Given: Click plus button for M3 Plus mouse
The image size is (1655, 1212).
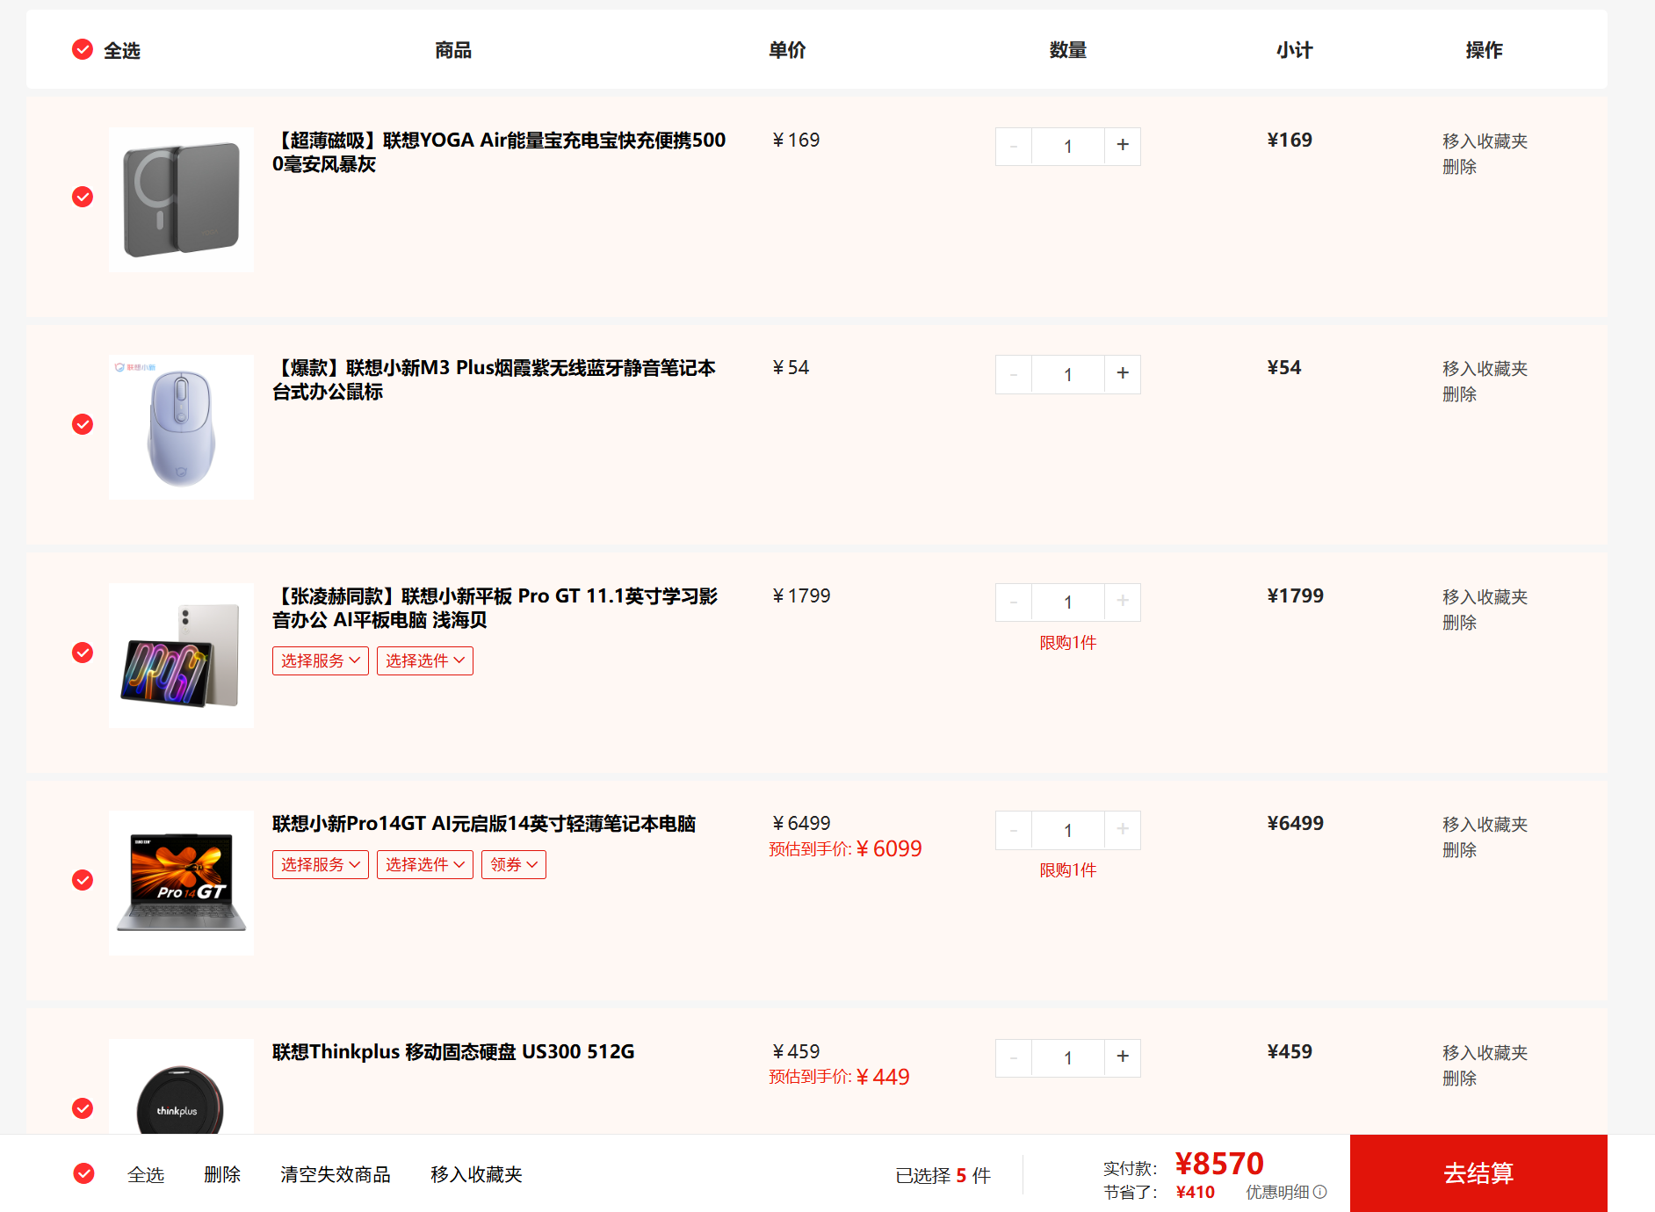Looking at the screenshot, I should [x=1122, y=374].
